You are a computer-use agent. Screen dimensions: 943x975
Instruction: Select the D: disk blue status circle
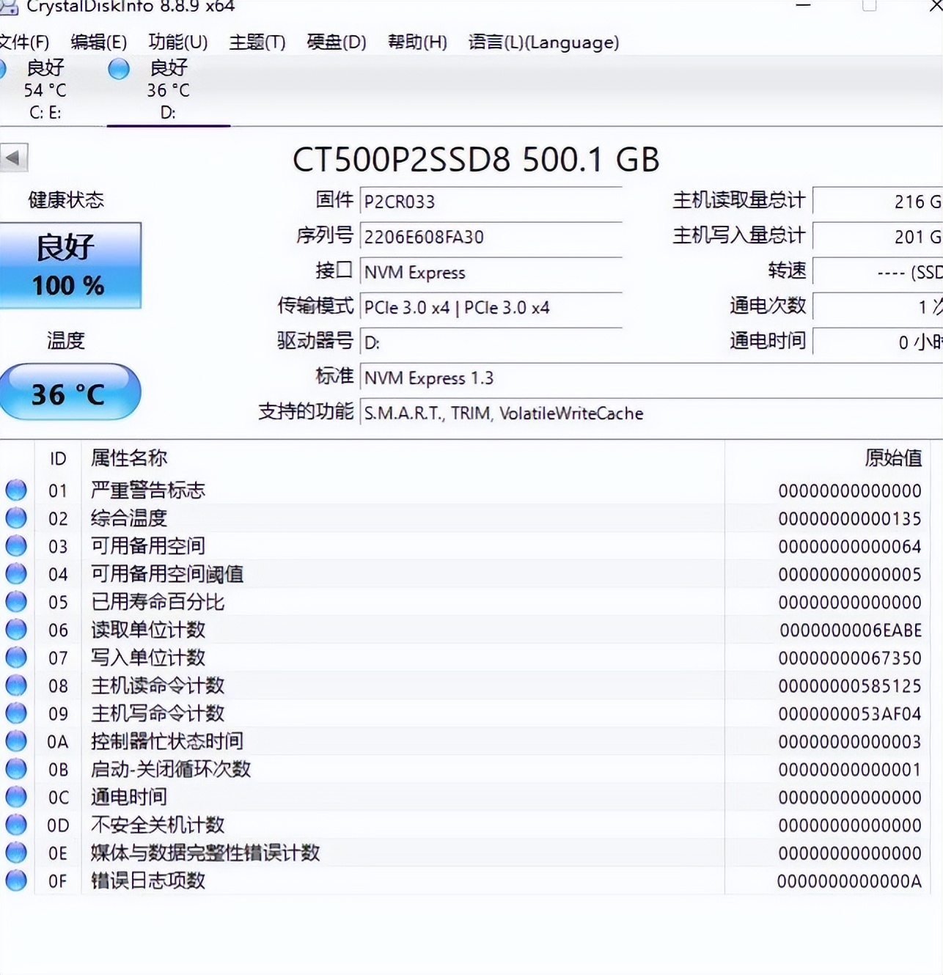119,69
